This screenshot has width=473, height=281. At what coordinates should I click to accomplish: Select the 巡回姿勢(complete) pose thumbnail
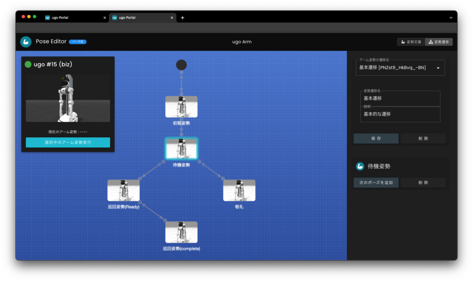181,232
